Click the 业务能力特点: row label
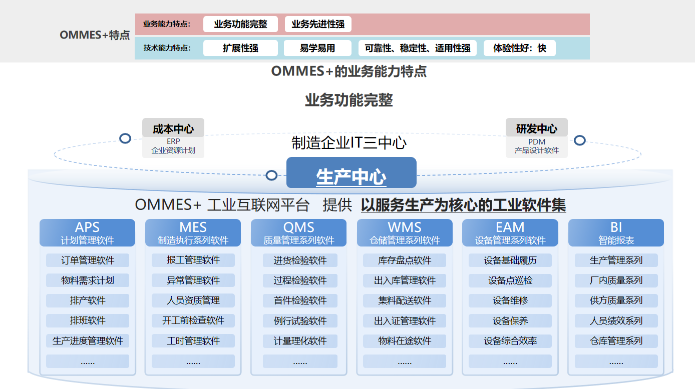The image size is (695, 389). click(x=167, y=24)
